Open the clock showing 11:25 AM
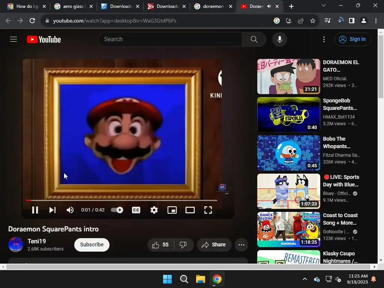This screenshot has height=288, width=384. point(357,279)
